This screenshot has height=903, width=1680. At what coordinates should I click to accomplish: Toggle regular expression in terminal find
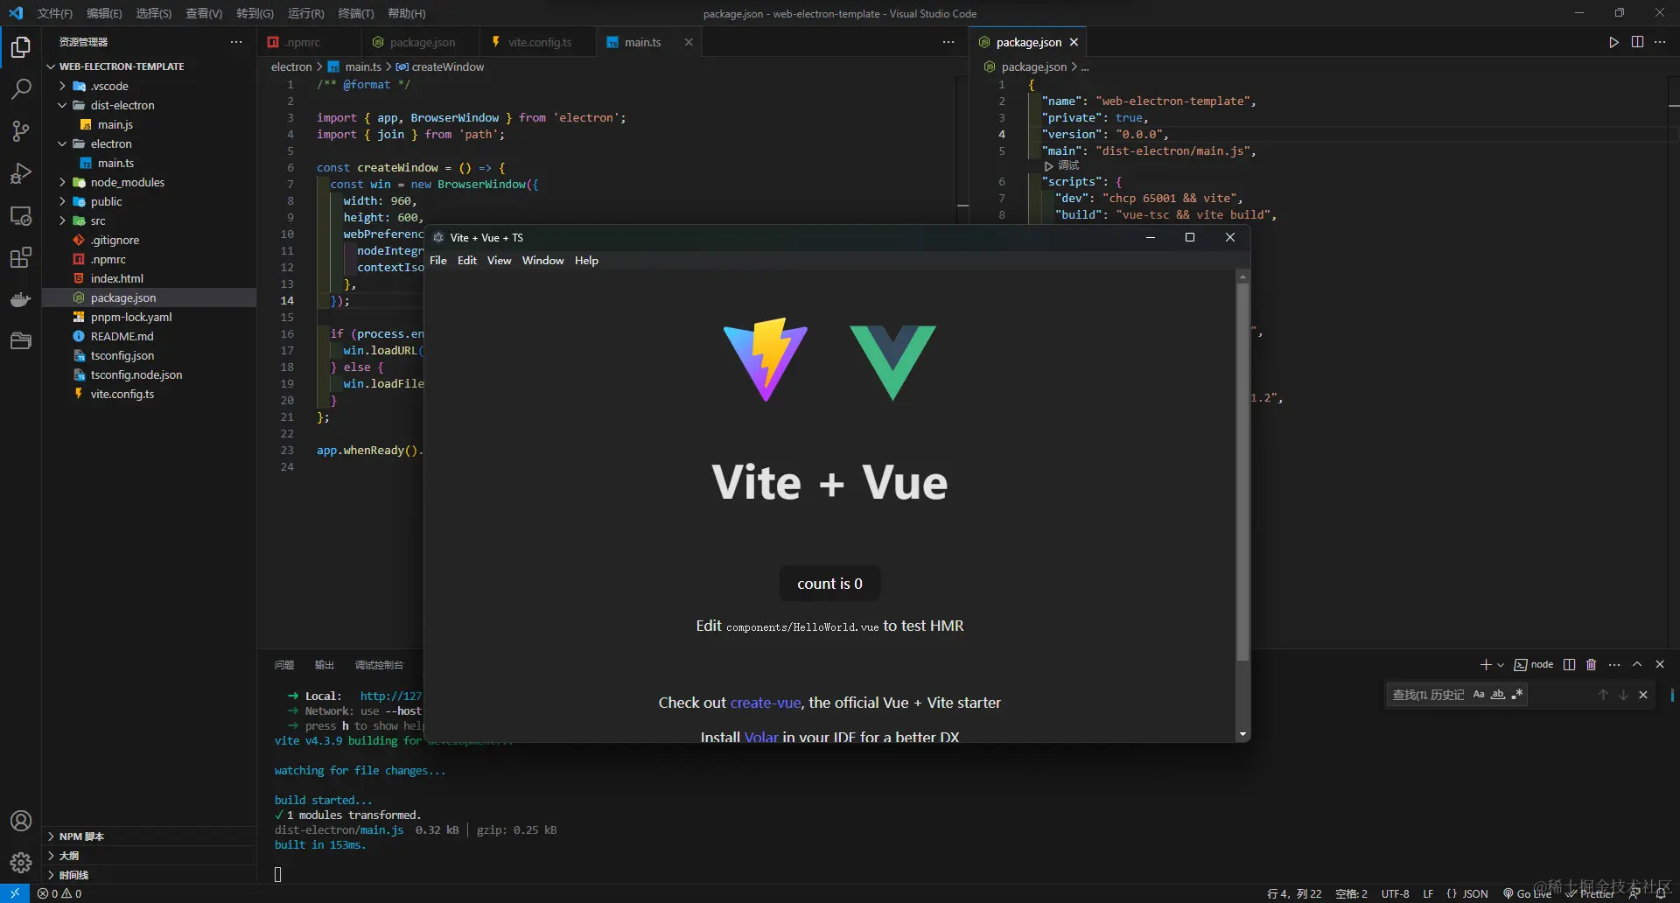pyautogui.click(x=1517, y=695)
